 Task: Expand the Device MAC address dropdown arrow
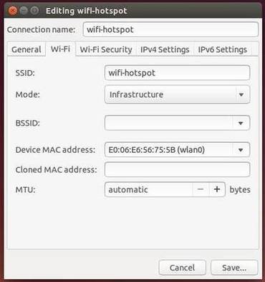pyautogui.click(x=241, y=150)
